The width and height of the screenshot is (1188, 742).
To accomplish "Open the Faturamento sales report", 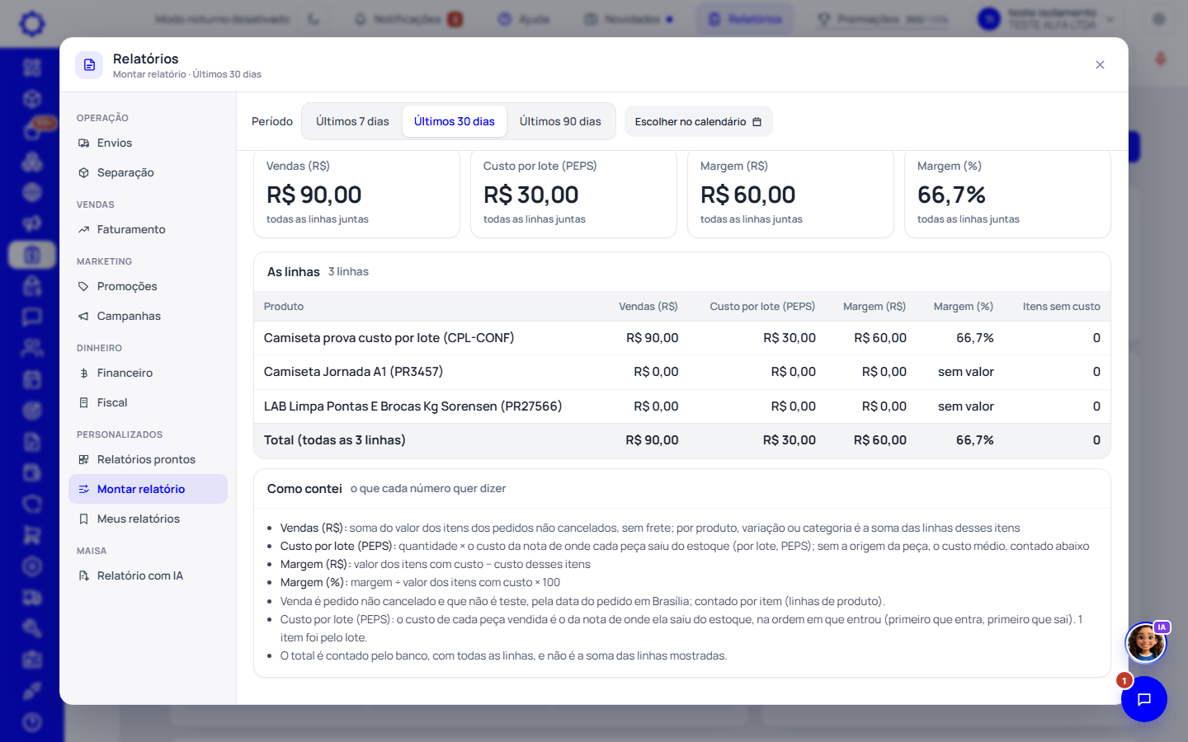I will tap(148, 229).
